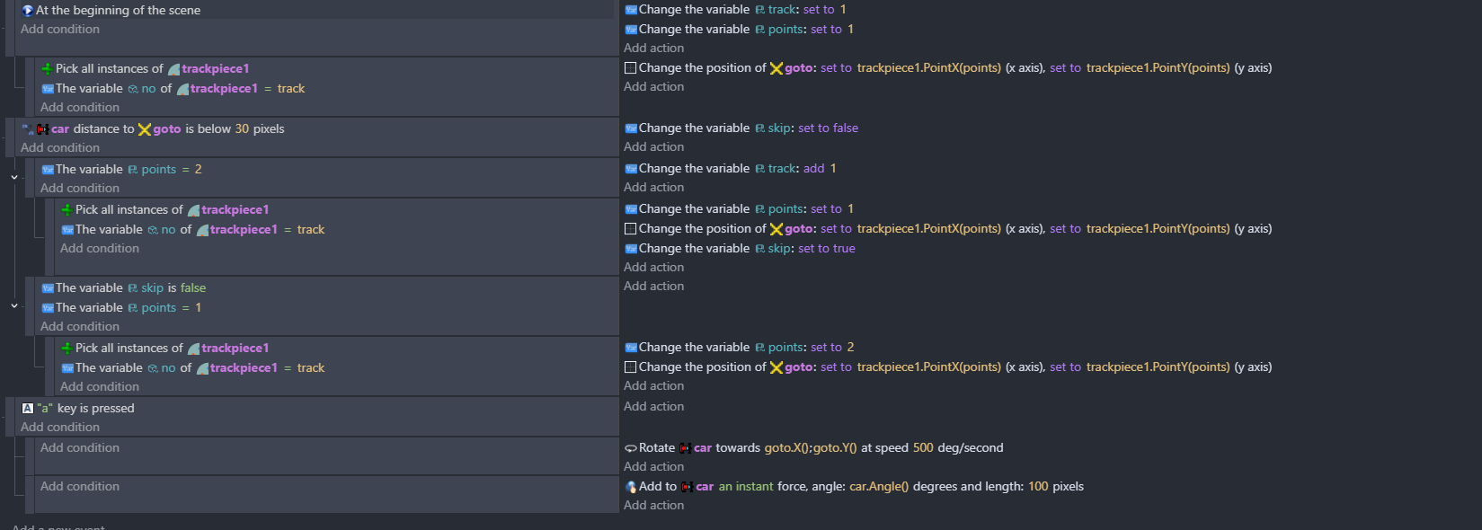Screen dimensions: 1482x530
Task: Click variable icon of "skip is false" condition
Action: point(48,288)
